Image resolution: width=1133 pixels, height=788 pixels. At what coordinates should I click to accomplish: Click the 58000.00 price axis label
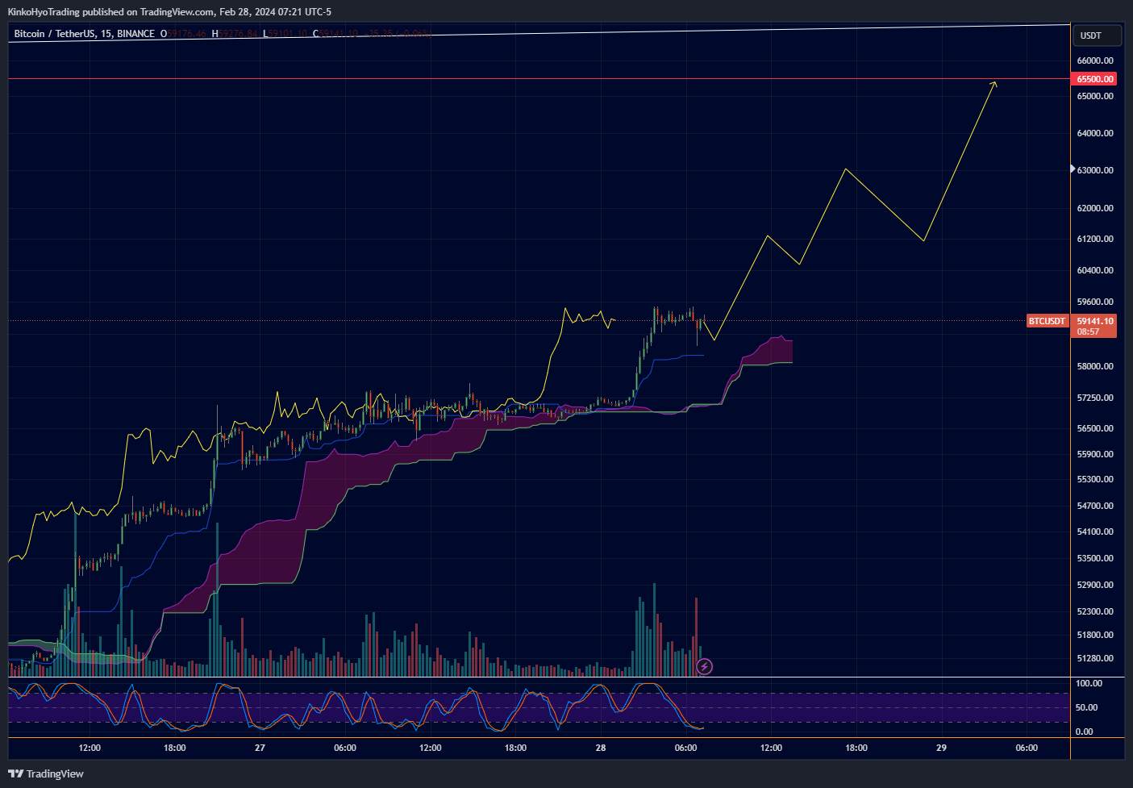coord(1095,366)
